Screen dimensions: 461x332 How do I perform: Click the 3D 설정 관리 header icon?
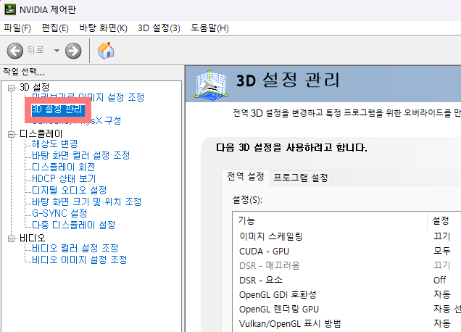coord(211,84)
